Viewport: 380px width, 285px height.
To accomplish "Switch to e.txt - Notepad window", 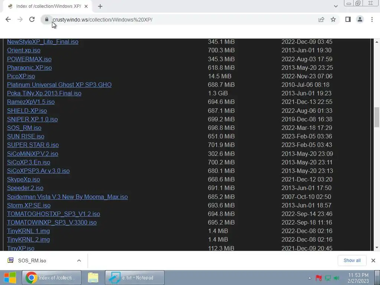I will 135,278.
